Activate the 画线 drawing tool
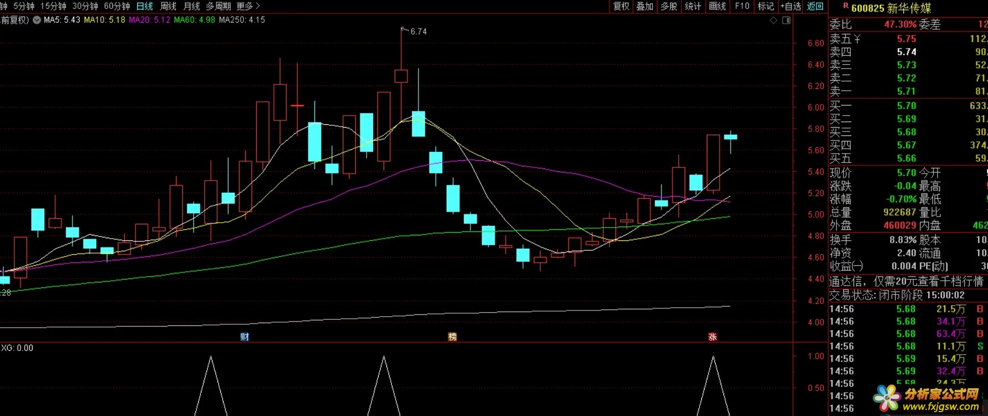This screenshot has height=416, width=988. pos(717,6)
